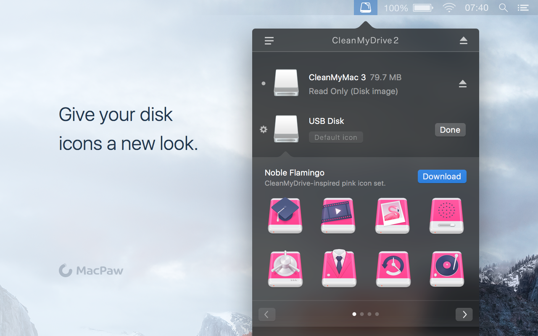This screenshot has height=336, width=538.
Task: Open the battery status menu
Action: tap(423, 8)
